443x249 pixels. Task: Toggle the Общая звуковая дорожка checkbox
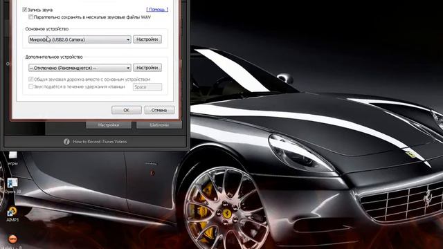30,80
